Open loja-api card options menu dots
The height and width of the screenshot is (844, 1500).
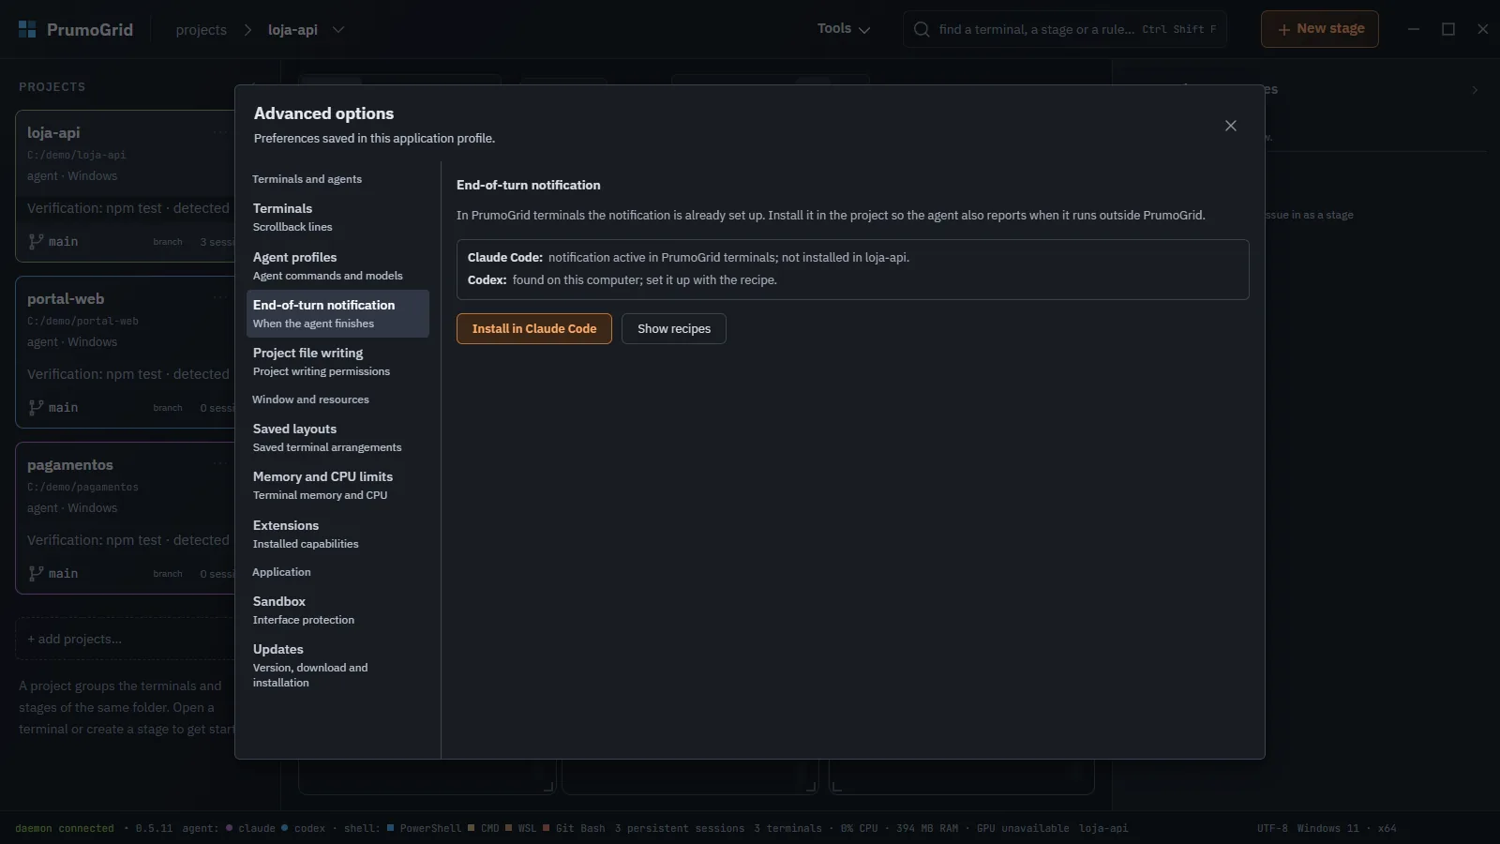click(220, 132)
